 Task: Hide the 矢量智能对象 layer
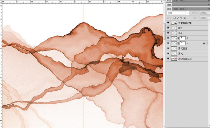point(168,23)
